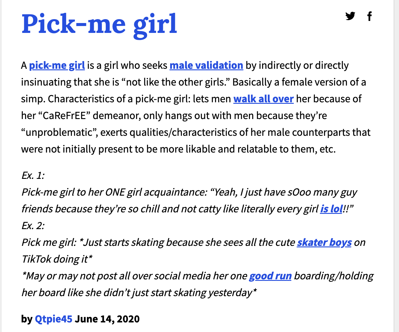
Task: Click the "Pick-me girl" page heading
Action: point(99,25)
